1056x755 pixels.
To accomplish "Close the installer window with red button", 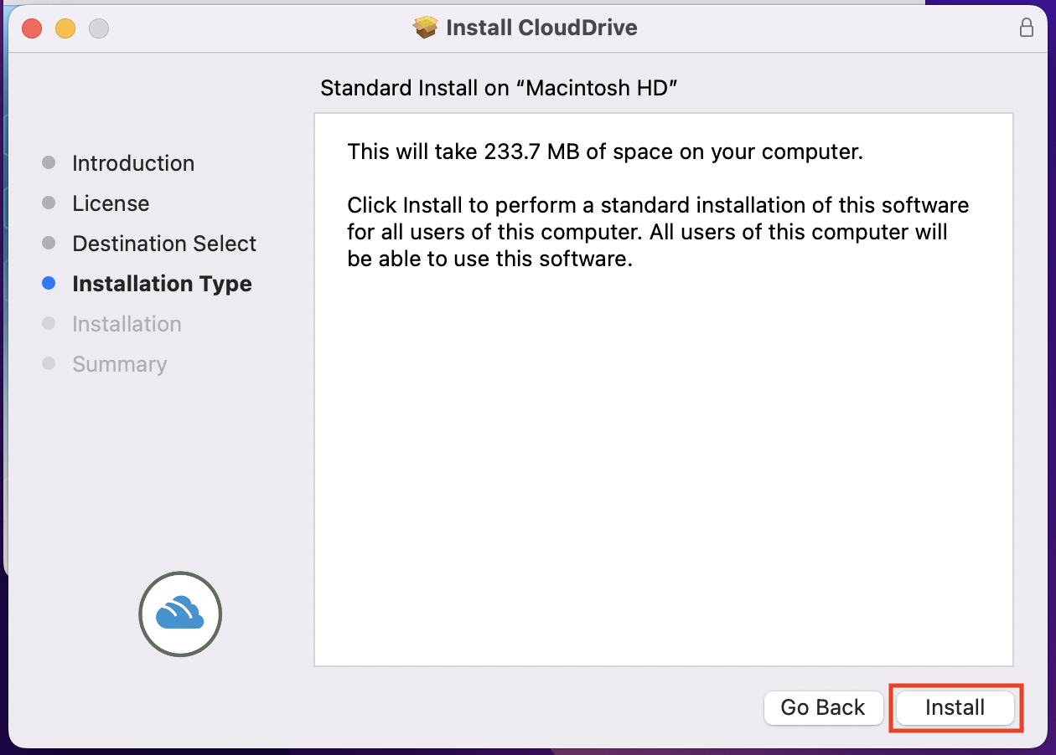I will (32, 28).
